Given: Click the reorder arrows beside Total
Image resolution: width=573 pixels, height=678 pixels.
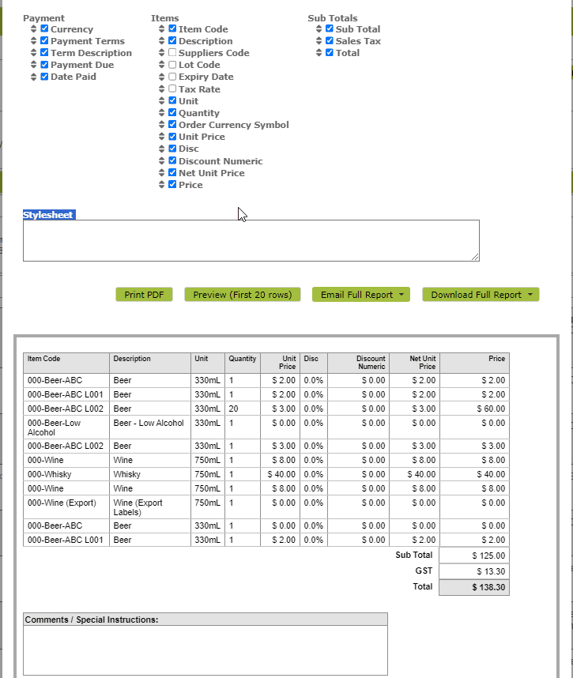Looking at the screenshot, I should point(319,53).
